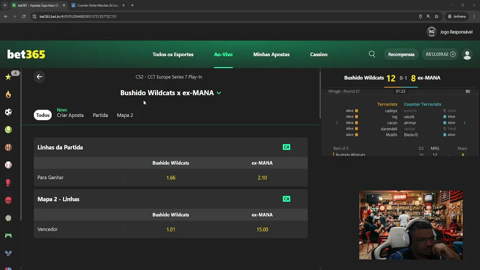The image size is (480, 270).
Task: Close the bet365 browser tab
Action: point(64,5)
